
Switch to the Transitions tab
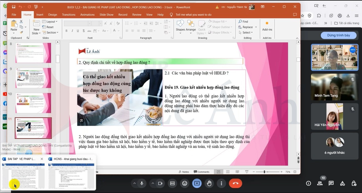[68, 15]
